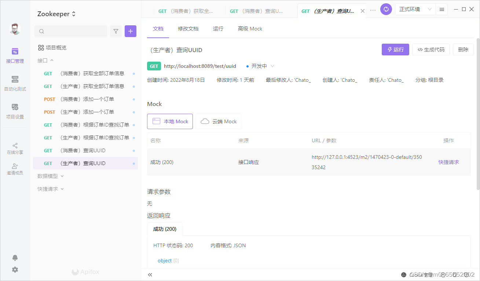Switch to the 修改文档 tab
Image resolution: width=480 pixels, height=281 pixels.
188,29
